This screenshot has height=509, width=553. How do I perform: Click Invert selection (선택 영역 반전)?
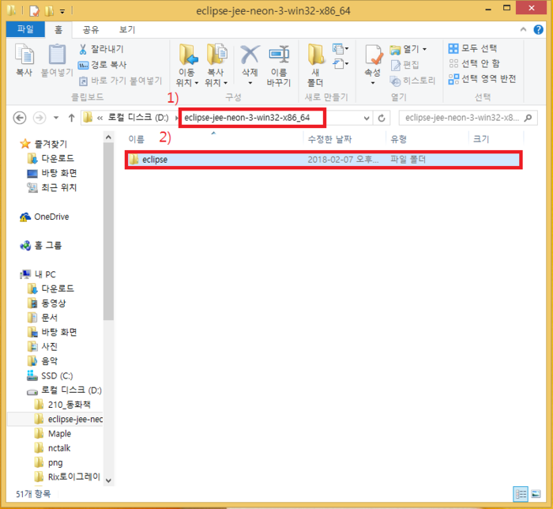[x=482, y=79]
